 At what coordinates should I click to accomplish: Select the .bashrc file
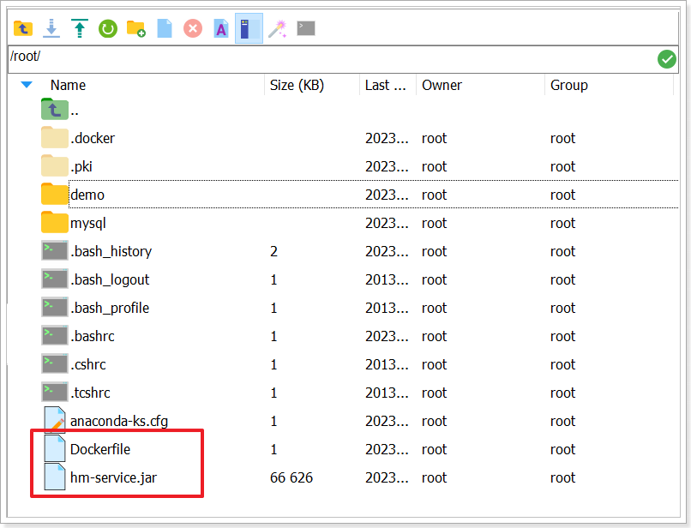(359, 336)
